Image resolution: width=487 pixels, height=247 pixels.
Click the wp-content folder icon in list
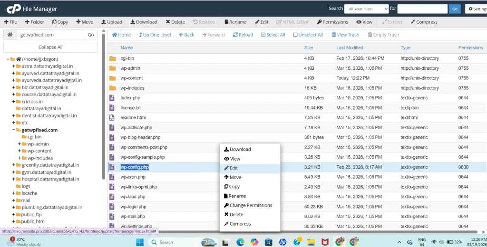click(112, 78)
